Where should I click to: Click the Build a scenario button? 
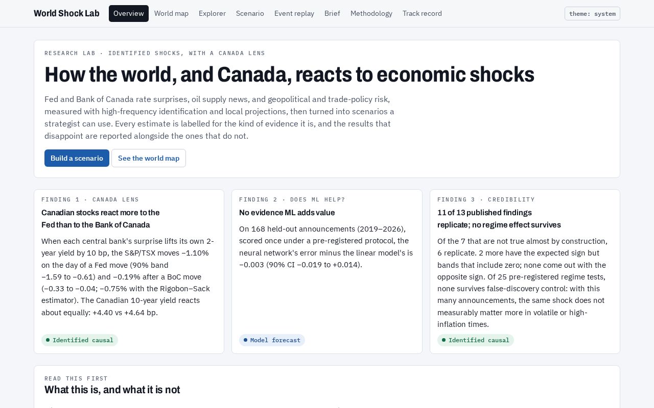(77, 158)
